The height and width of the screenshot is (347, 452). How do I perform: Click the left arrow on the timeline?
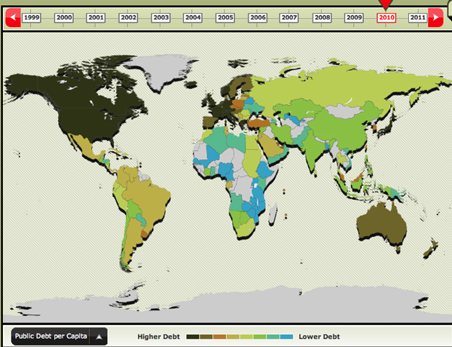[x=13, y=17]
